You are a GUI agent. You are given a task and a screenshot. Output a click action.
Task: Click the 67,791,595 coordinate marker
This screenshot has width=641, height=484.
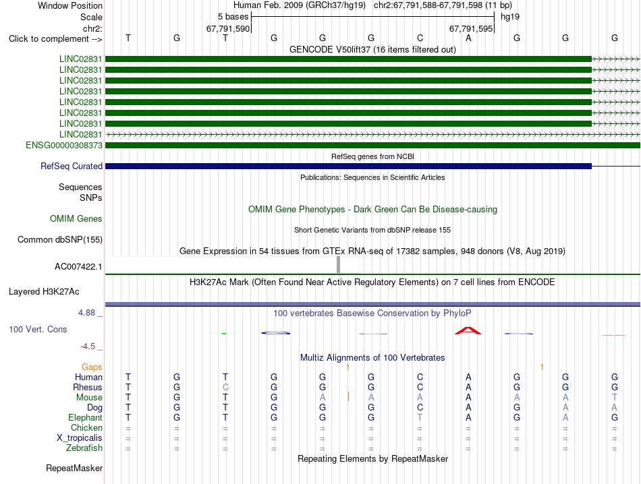[x=471, y=28]
